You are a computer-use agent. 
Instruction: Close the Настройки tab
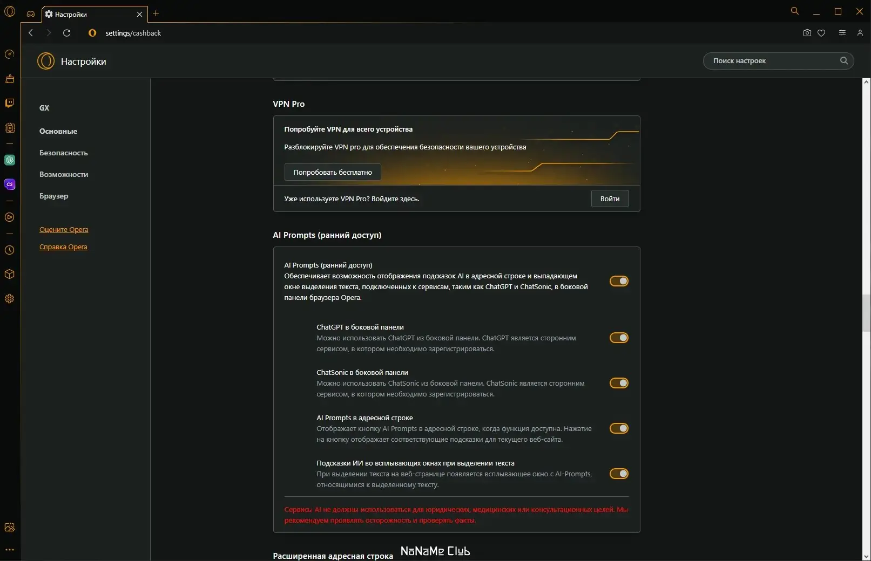coord(139,14)
